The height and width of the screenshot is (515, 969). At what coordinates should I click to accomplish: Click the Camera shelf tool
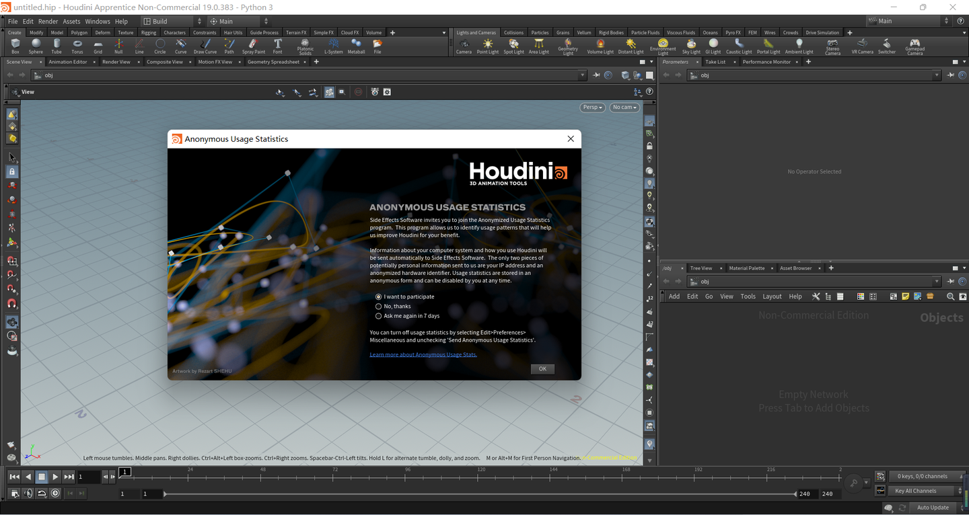tap(464, 46)
